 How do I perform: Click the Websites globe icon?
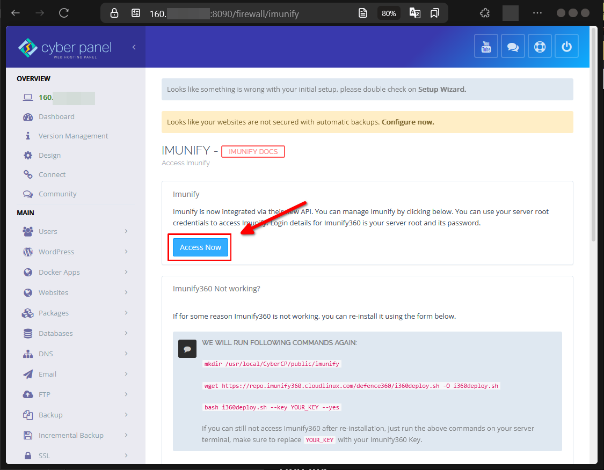point(28,292)
